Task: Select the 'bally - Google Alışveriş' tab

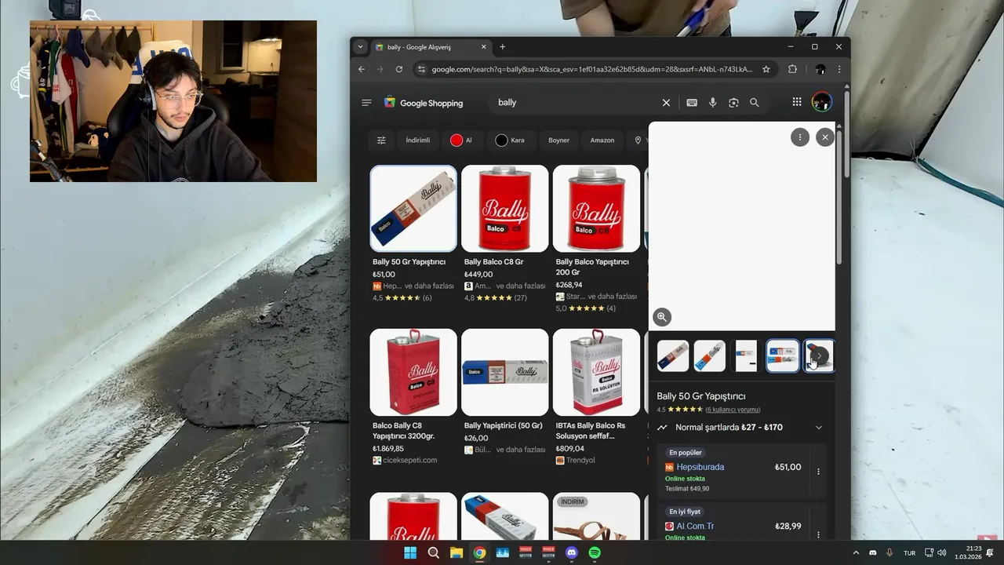Action: pyautogui.click(x=430, y=47)
